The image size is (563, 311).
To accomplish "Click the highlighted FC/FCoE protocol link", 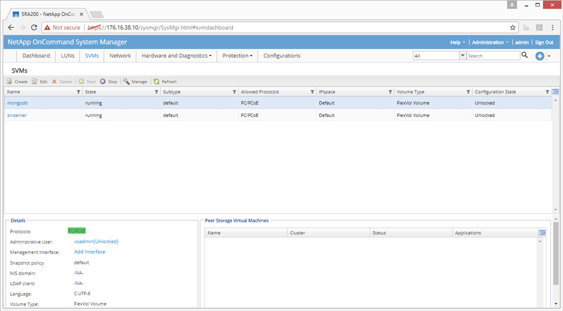I will [76, 231].
